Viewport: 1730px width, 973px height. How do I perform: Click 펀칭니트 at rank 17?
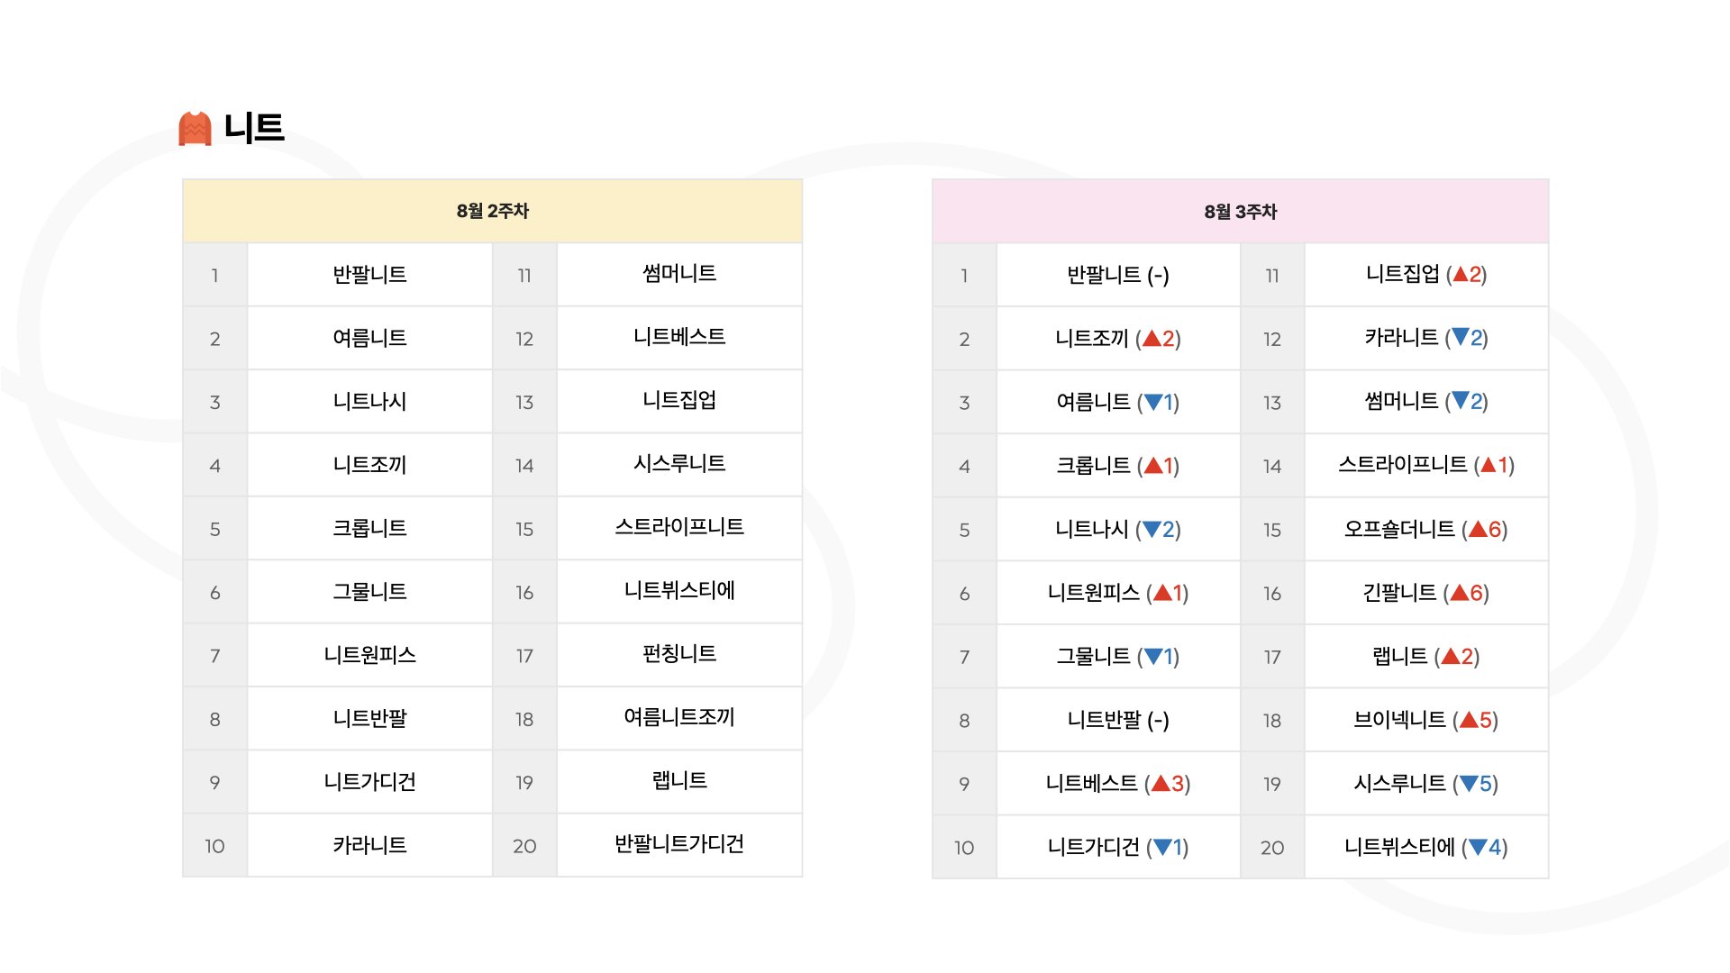679,654
